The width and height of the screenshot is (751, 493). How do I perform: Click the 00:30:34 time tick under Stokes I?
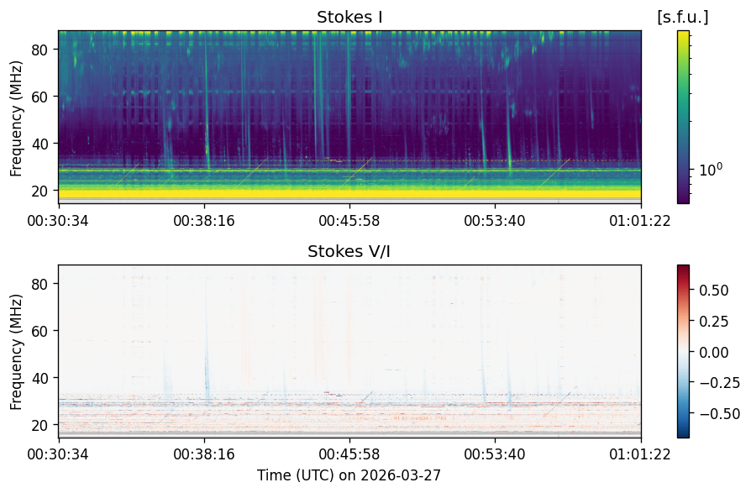click(58, 221)
